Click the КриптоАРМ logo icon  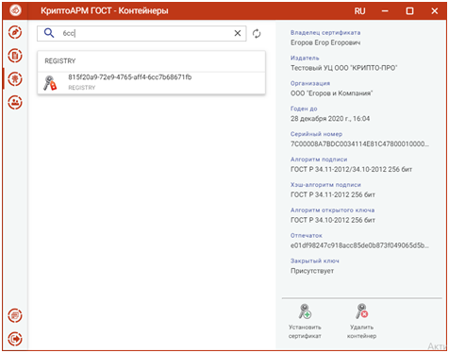tap(15, 10)
